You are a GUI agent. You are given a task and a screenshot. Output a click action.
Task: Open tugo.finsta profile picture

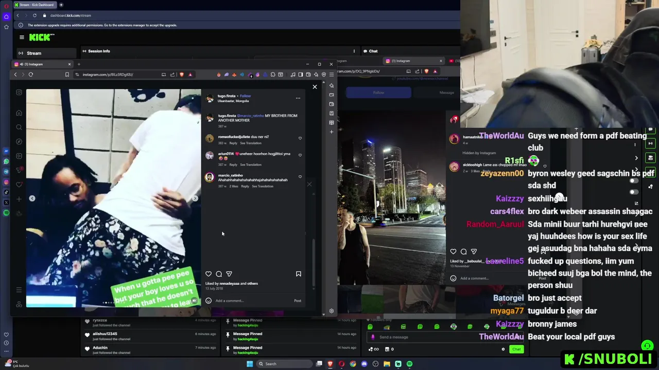tap(210, 99)
